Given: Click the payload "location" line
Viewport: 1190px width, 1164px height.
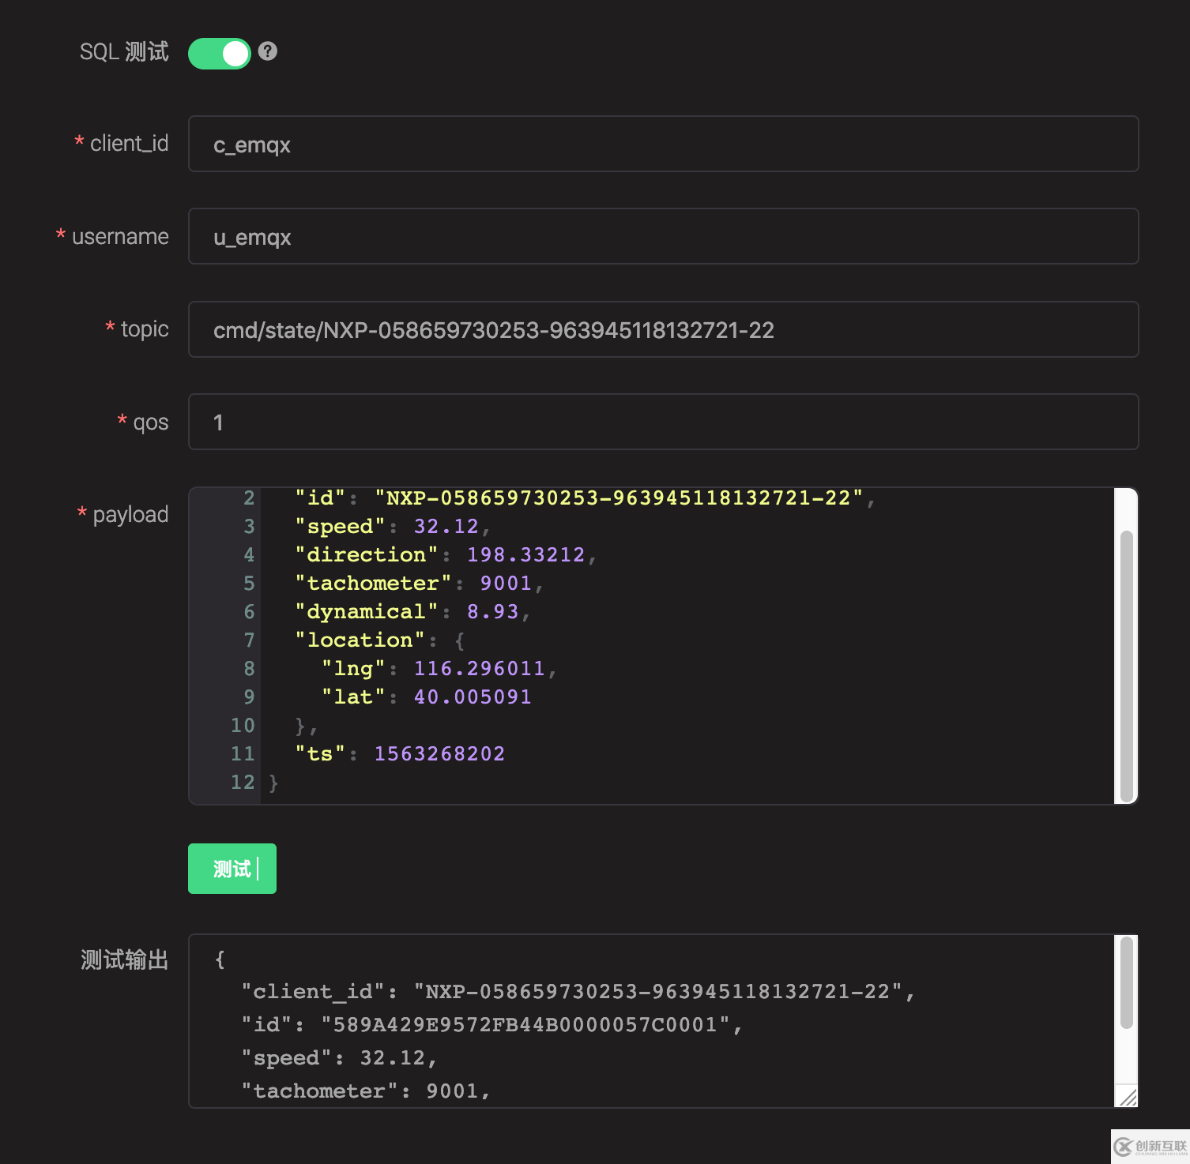Looking at the screenshot, I should [379, 640].
